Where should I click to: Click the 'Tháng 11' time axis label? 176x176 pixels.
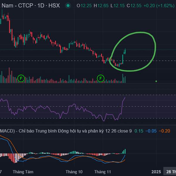[102, 172]
